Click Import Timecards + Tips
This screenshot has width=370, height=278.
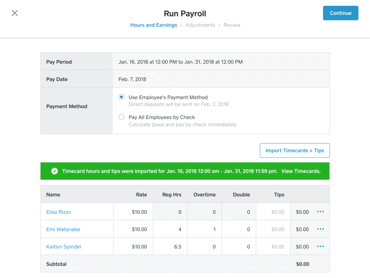[x=294, y=150]
